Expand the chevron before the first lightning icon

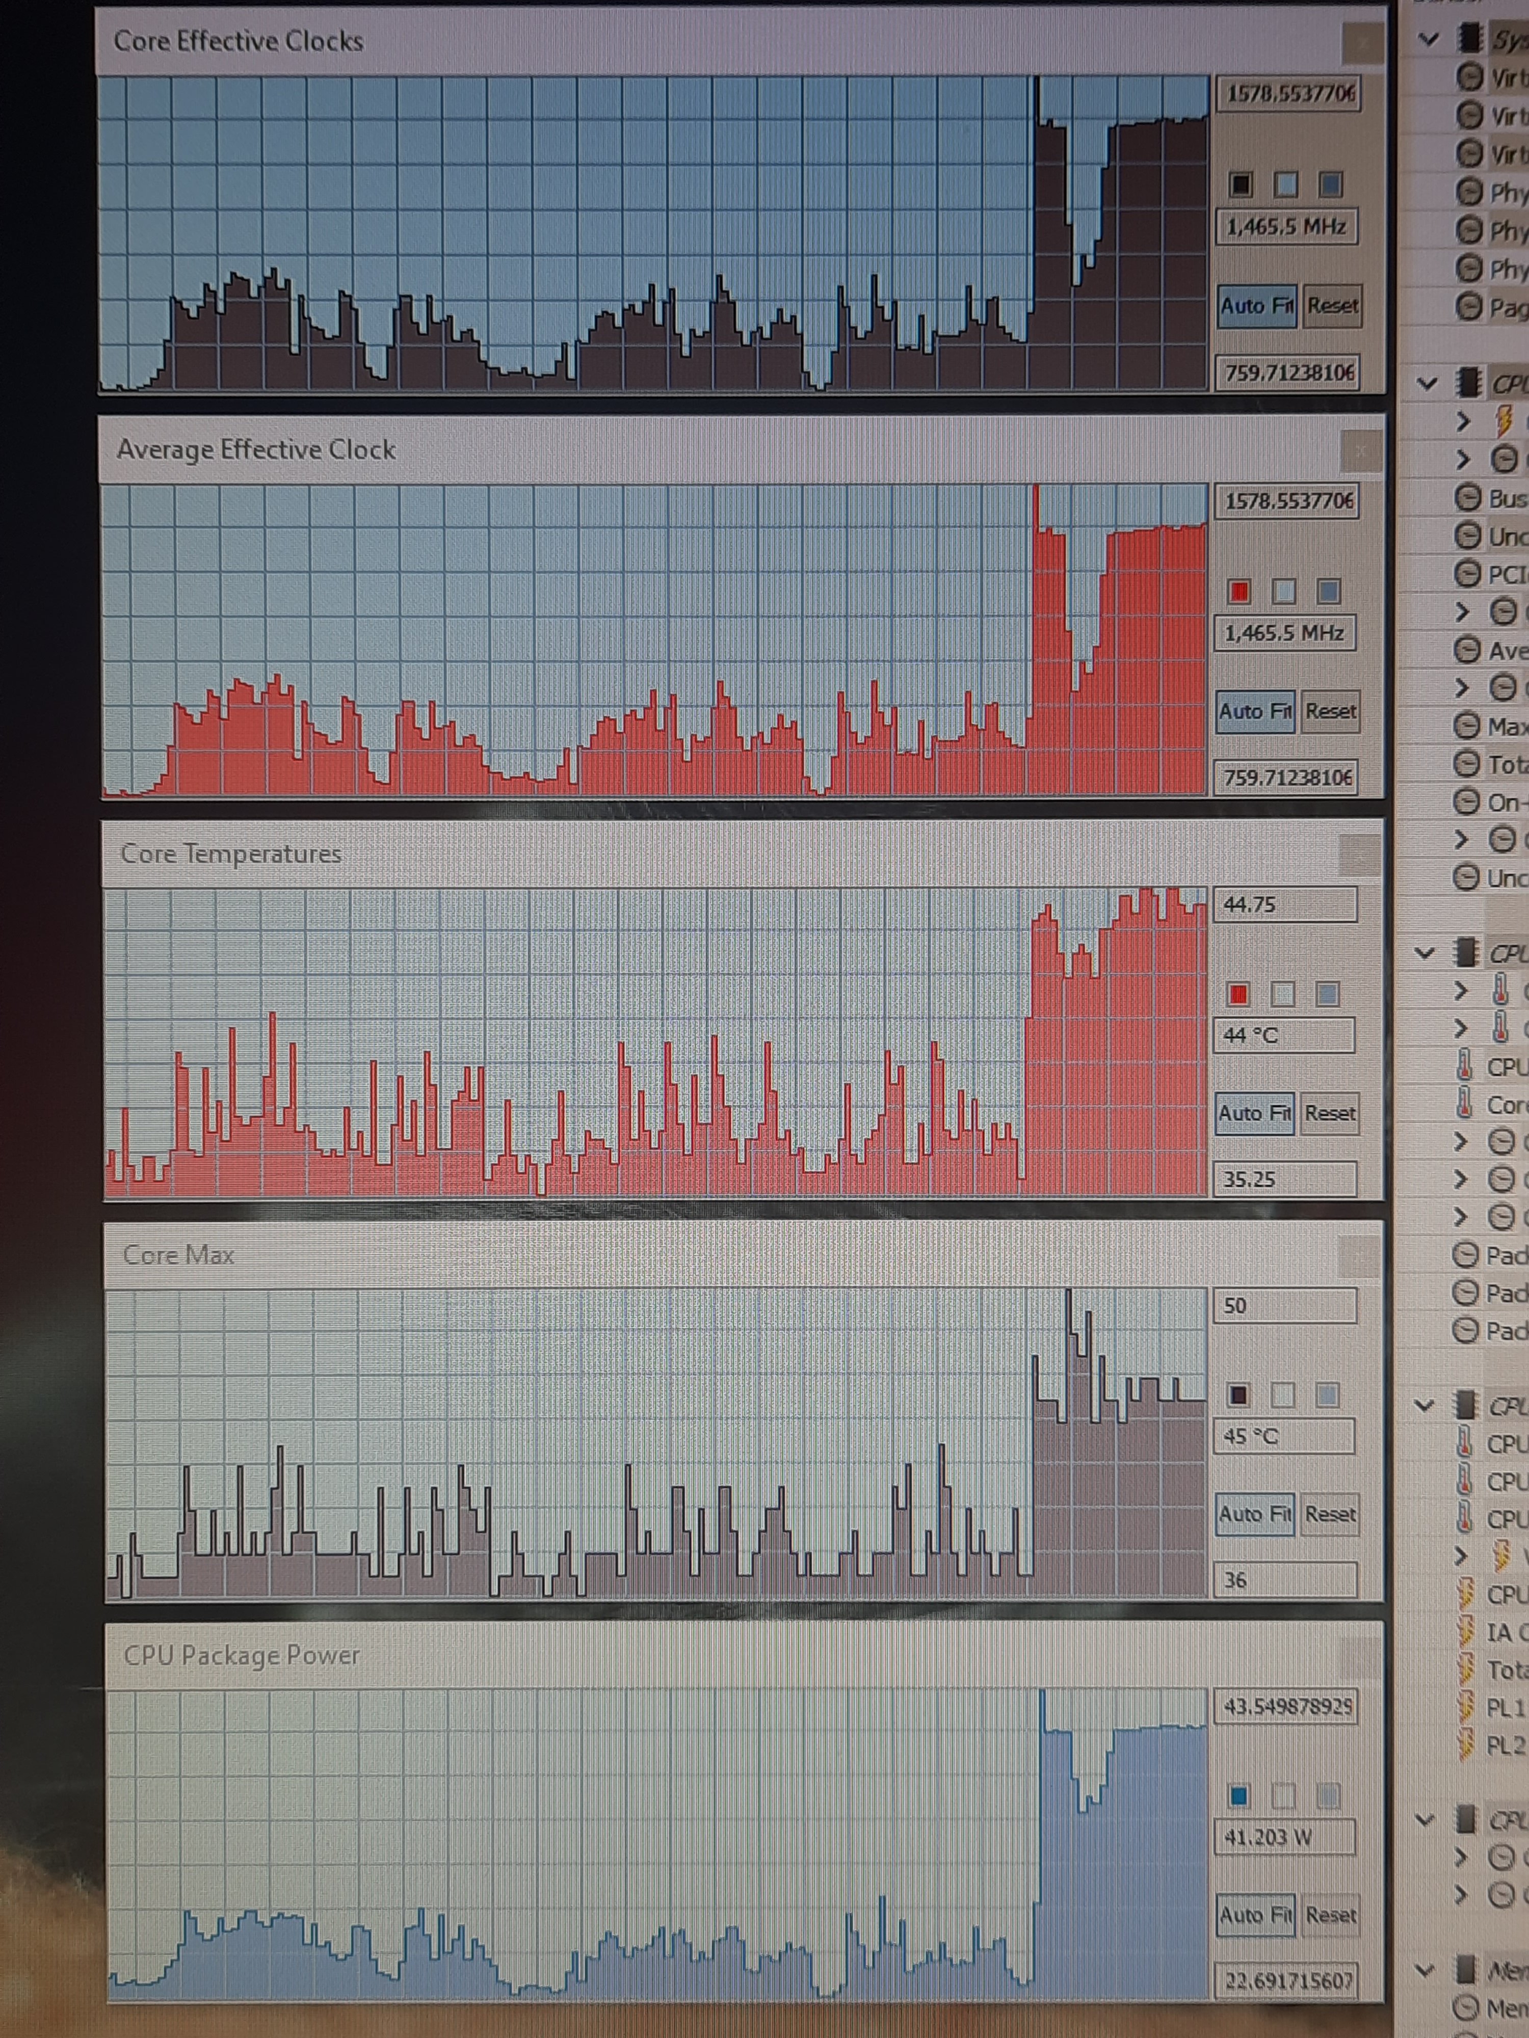click(1463, 422)
